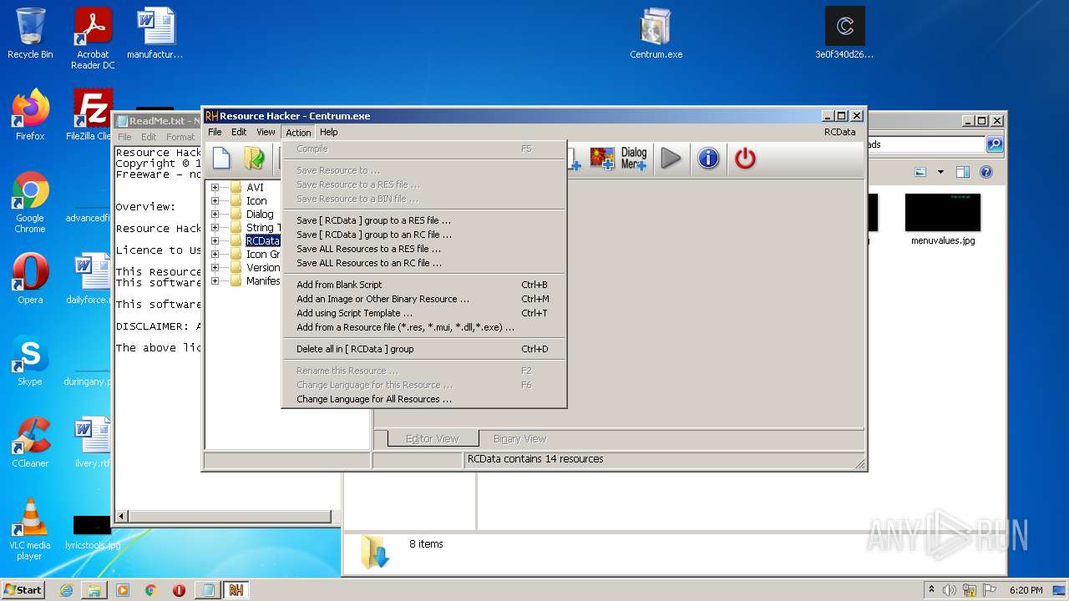Image resolution: width=1069 pixels, height=601 pixels.
Task: Click the taskbar clock showing 6:20 PM
Action: tap(1026, 590)
